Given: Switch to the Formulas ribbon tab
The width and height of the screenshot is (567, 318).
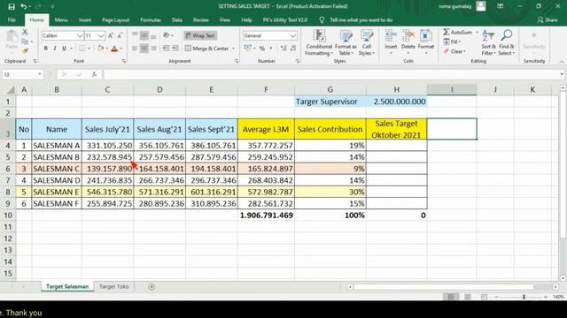Looking at the screenshot, I should tap(151, 19).
